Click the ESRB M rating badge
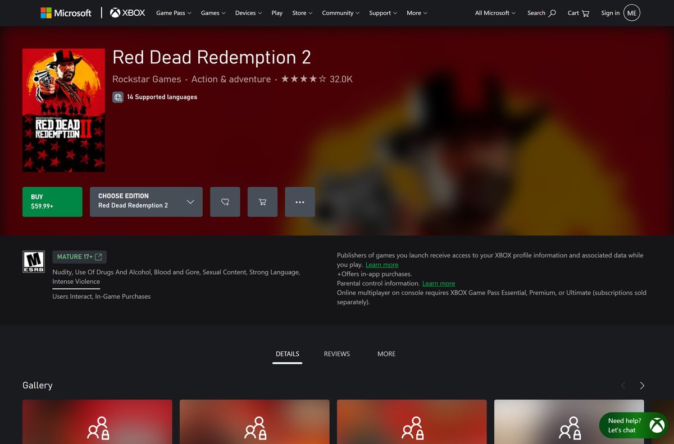 34,262
